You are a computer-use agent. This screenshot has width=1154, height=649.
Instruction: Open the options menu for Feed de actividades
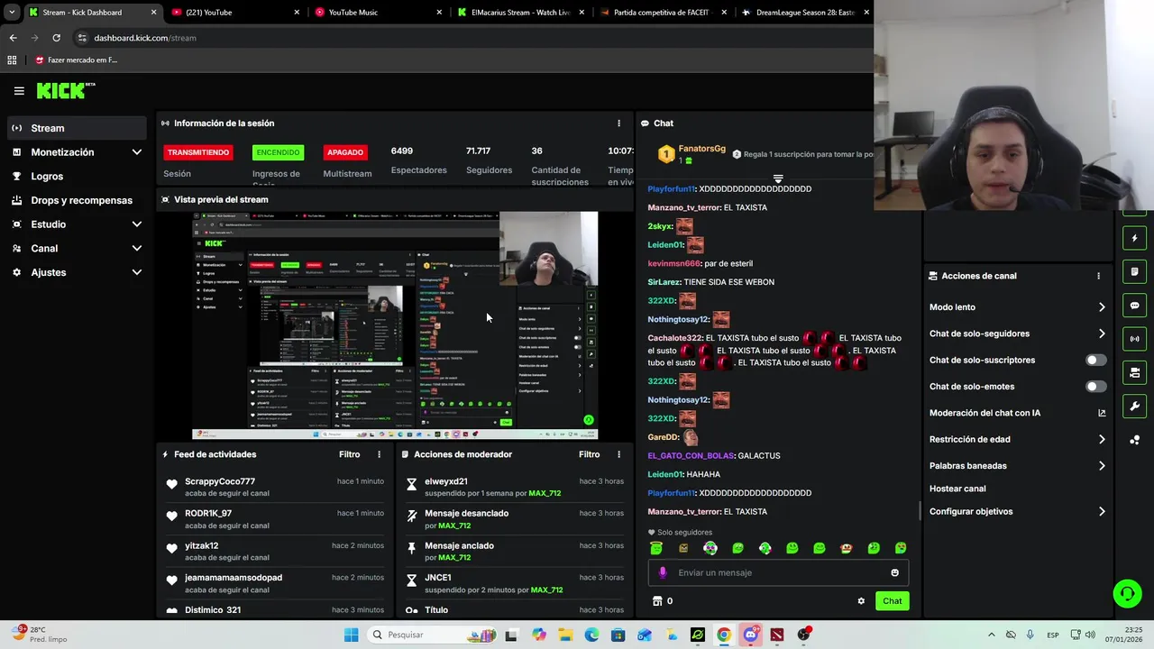pos(379,455)
